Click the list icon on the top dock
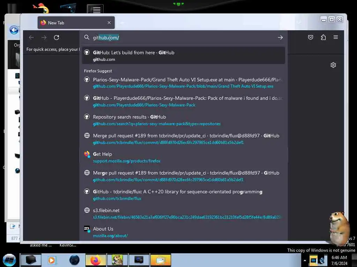 (95, 9)
